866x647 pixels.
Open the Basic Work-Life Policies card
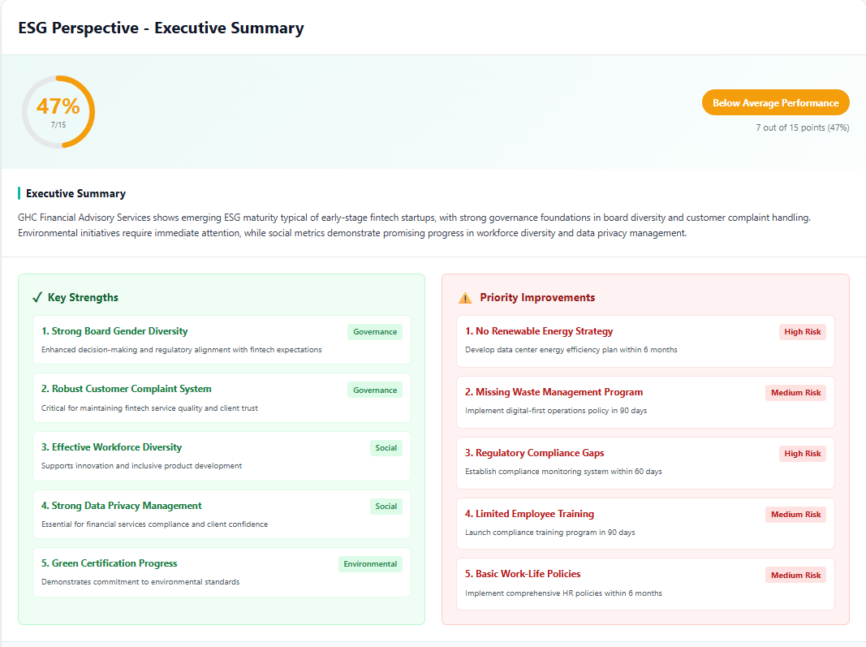point(645,583)
